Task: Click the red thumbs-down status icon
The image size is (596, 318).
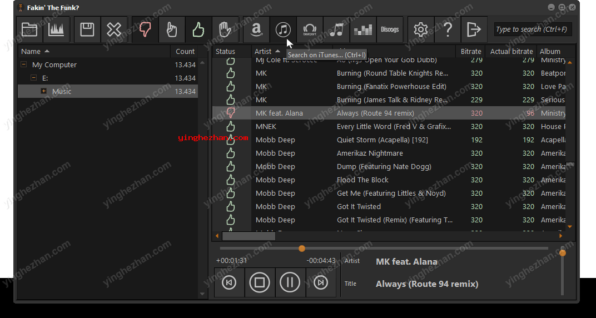Action: 230,113
